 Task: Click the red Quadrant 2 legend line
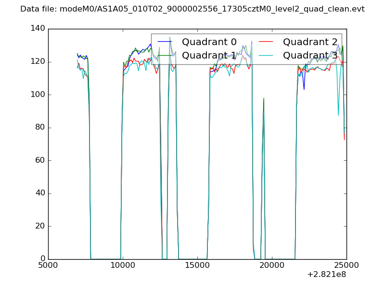click(268, 42)
